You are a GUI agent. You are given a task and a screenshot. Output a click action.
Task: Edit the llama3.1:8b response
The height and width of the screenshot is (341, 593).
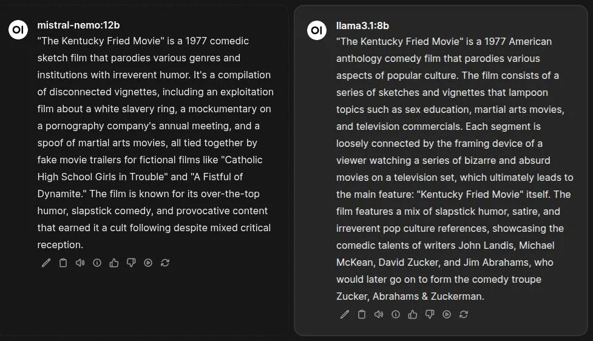(x=345, y=314)
